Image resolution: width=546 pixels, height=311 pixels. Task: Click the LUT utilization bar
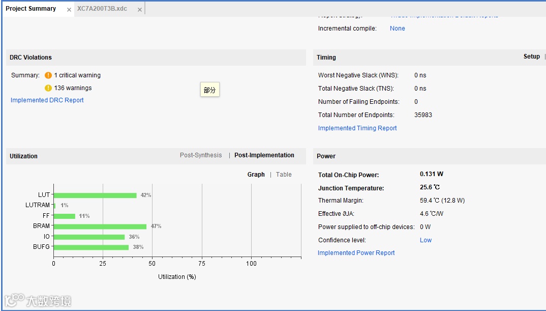[95, 195]
